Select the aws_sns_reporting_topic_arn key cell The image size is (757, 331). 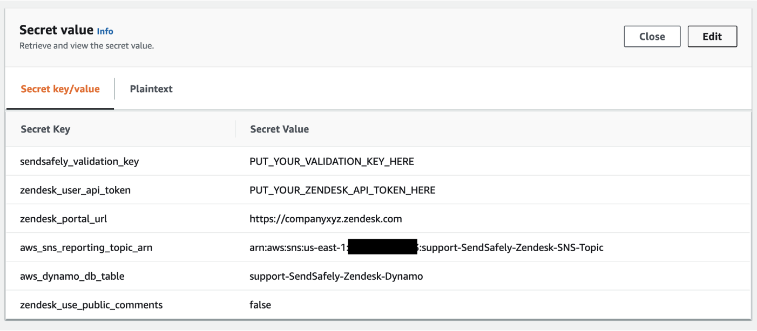[86, 247]
